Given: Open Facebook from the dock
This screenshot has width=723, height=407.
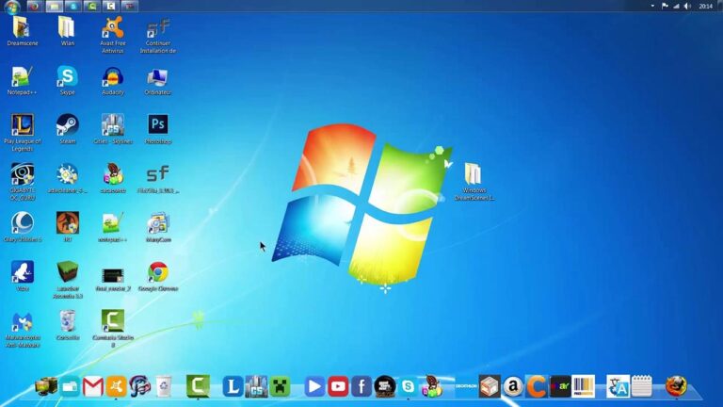Looking at the screenshot, I should [361, 386].
